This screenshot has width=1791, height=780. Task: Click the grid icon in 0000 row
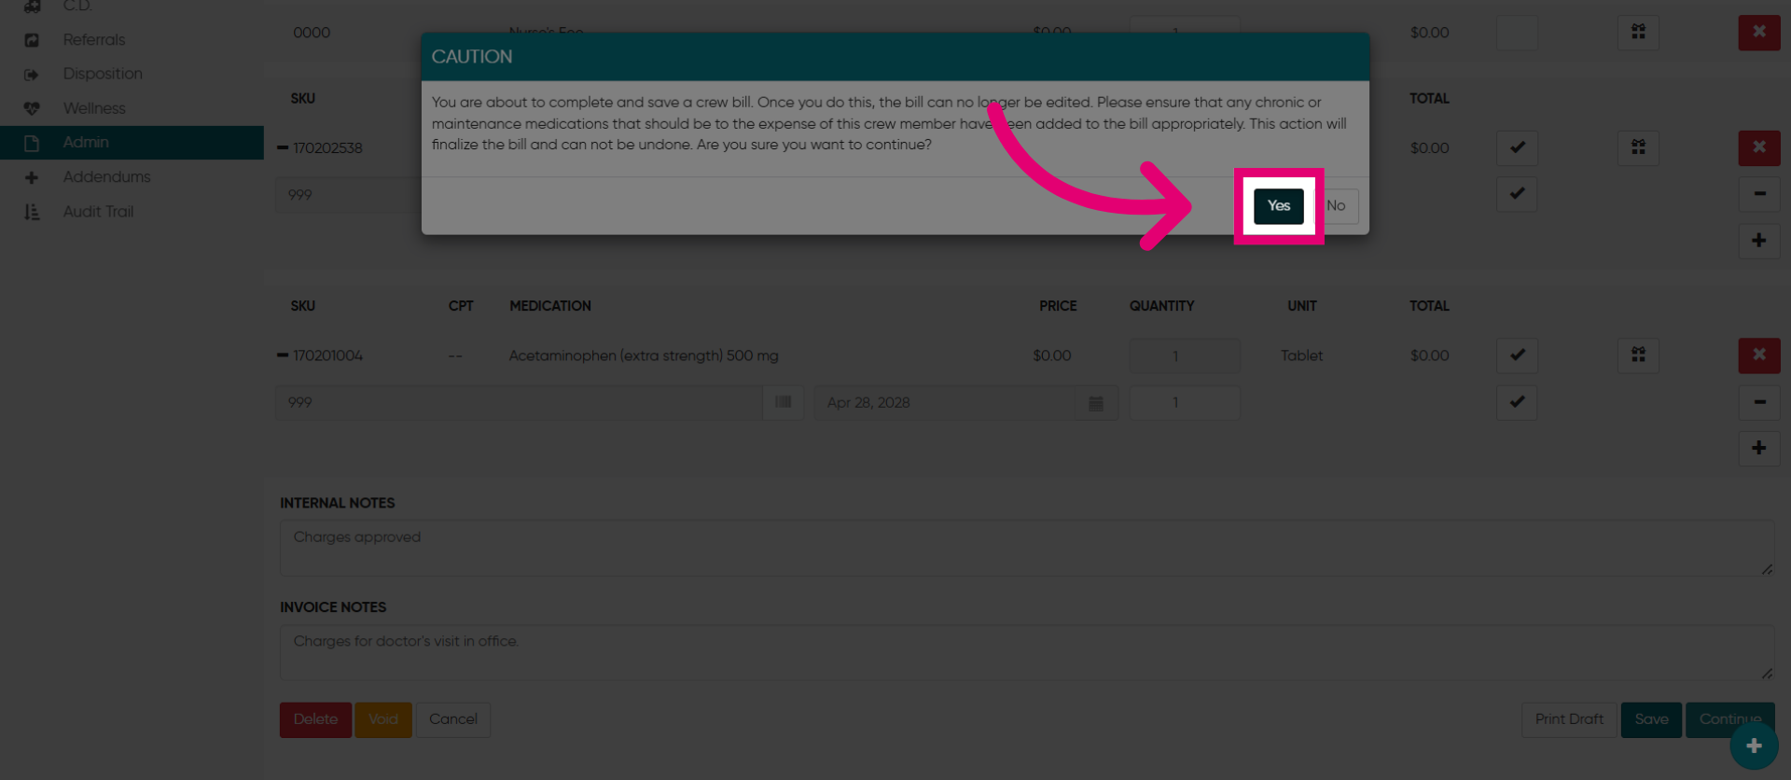pos(1638,32)
